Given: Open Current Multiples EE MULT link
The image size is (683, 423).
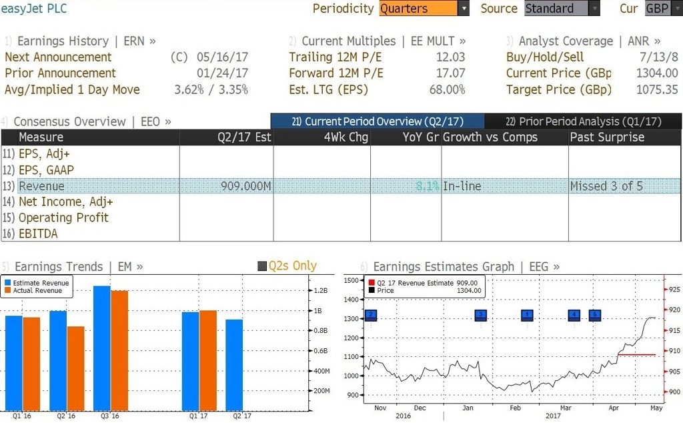Looking at the screenshot, I should (x=384, y=41).
